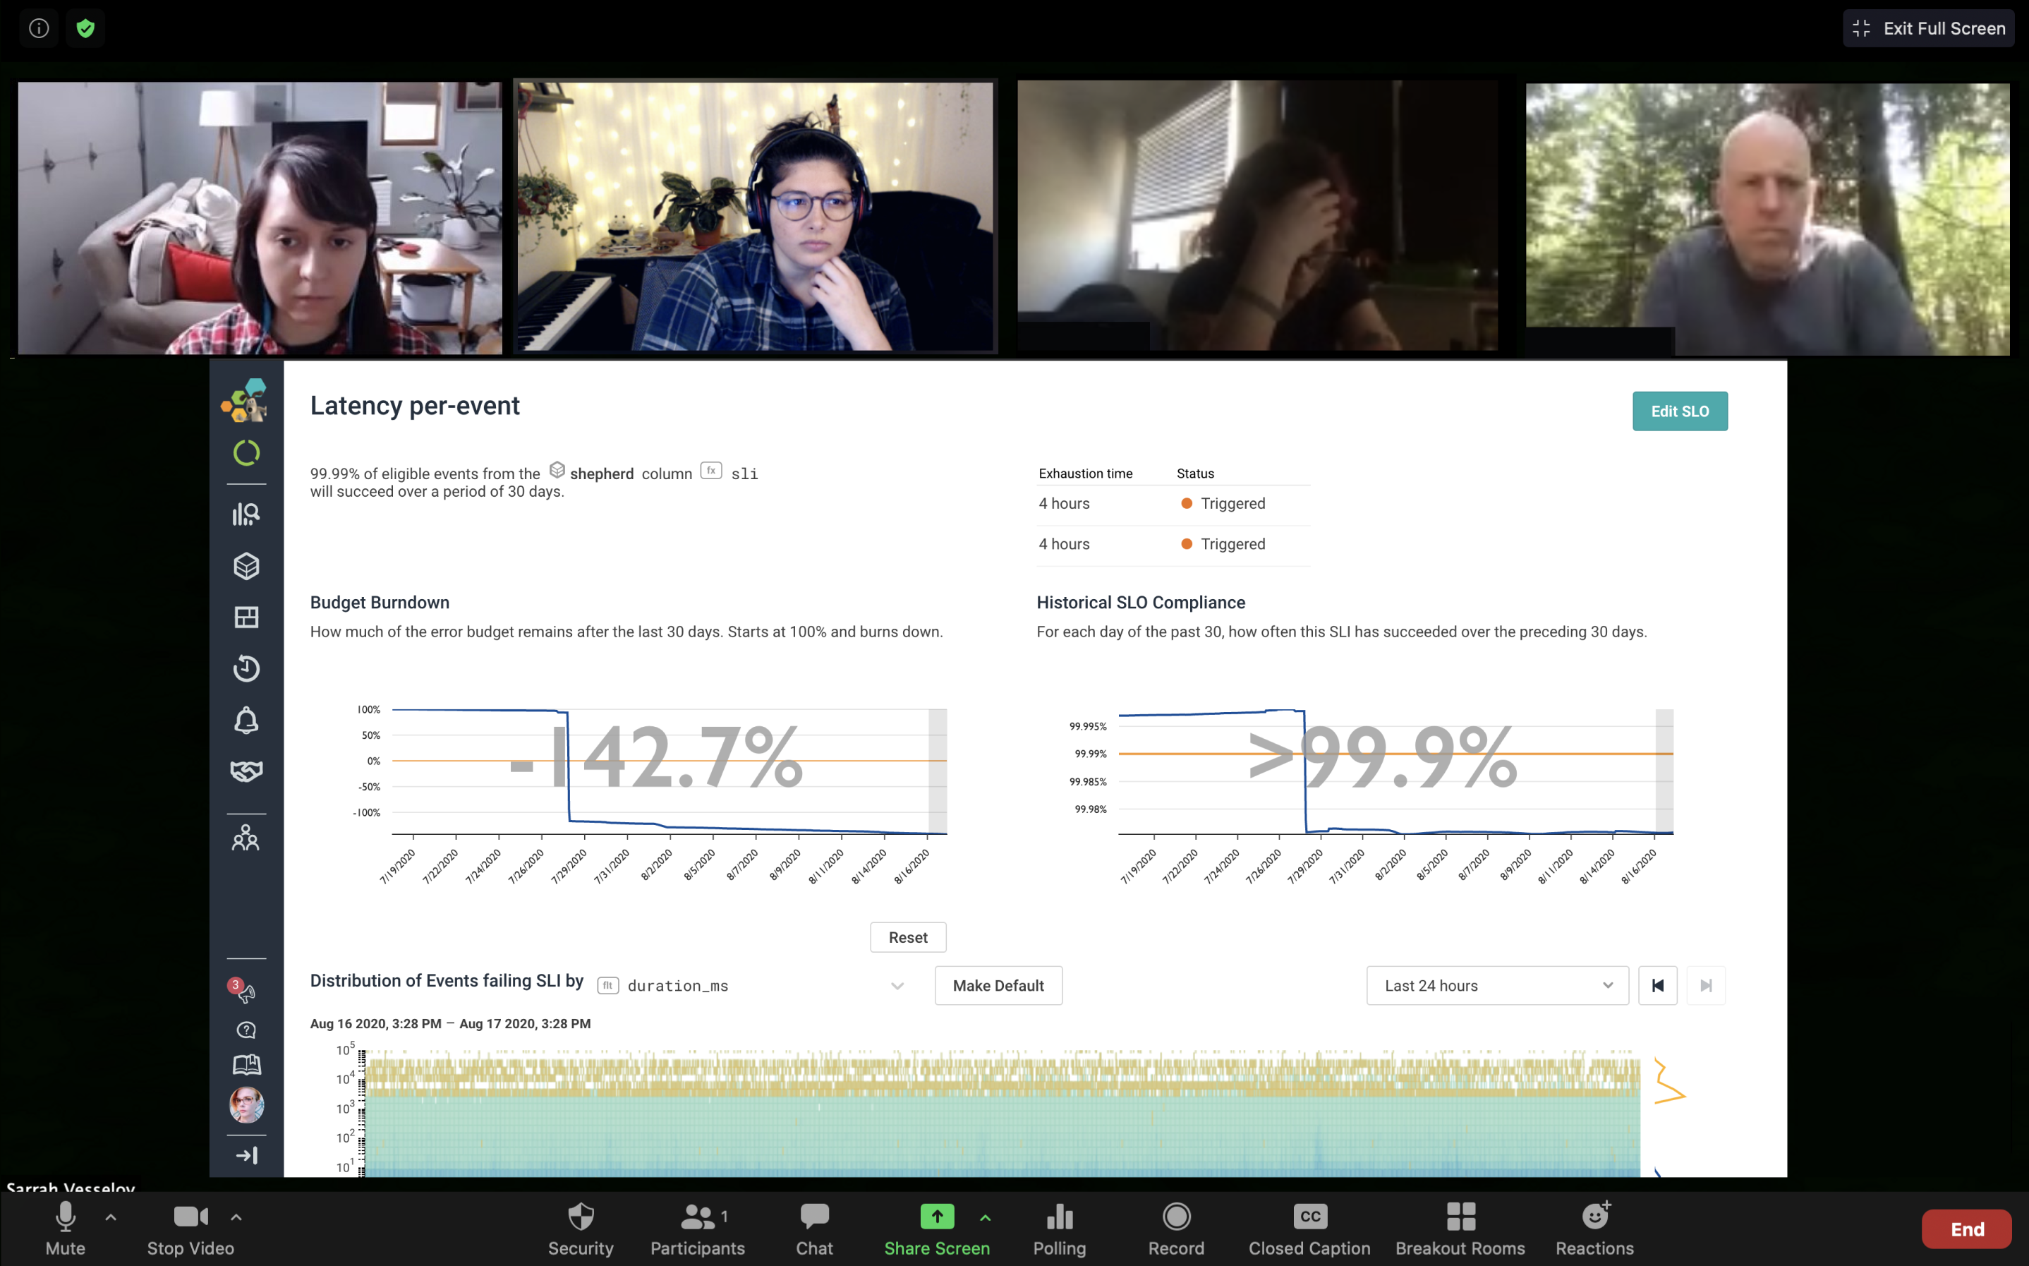
Task: Click Edit SLO button
Action: [1679, 410]
